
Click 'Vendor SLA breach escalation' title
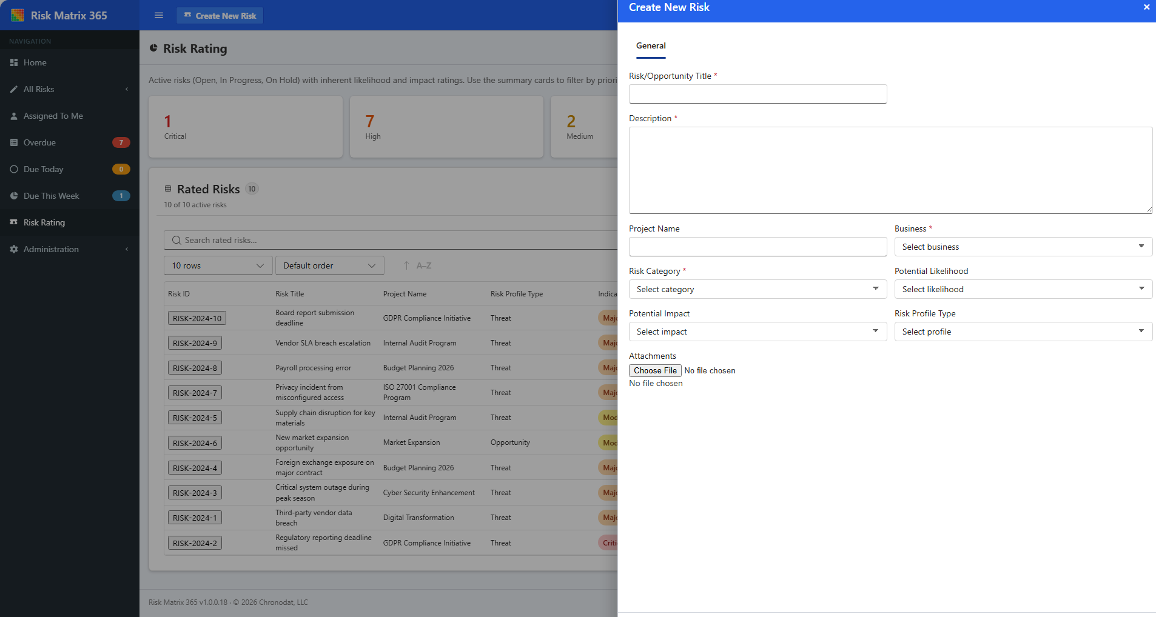pos(323,343)
